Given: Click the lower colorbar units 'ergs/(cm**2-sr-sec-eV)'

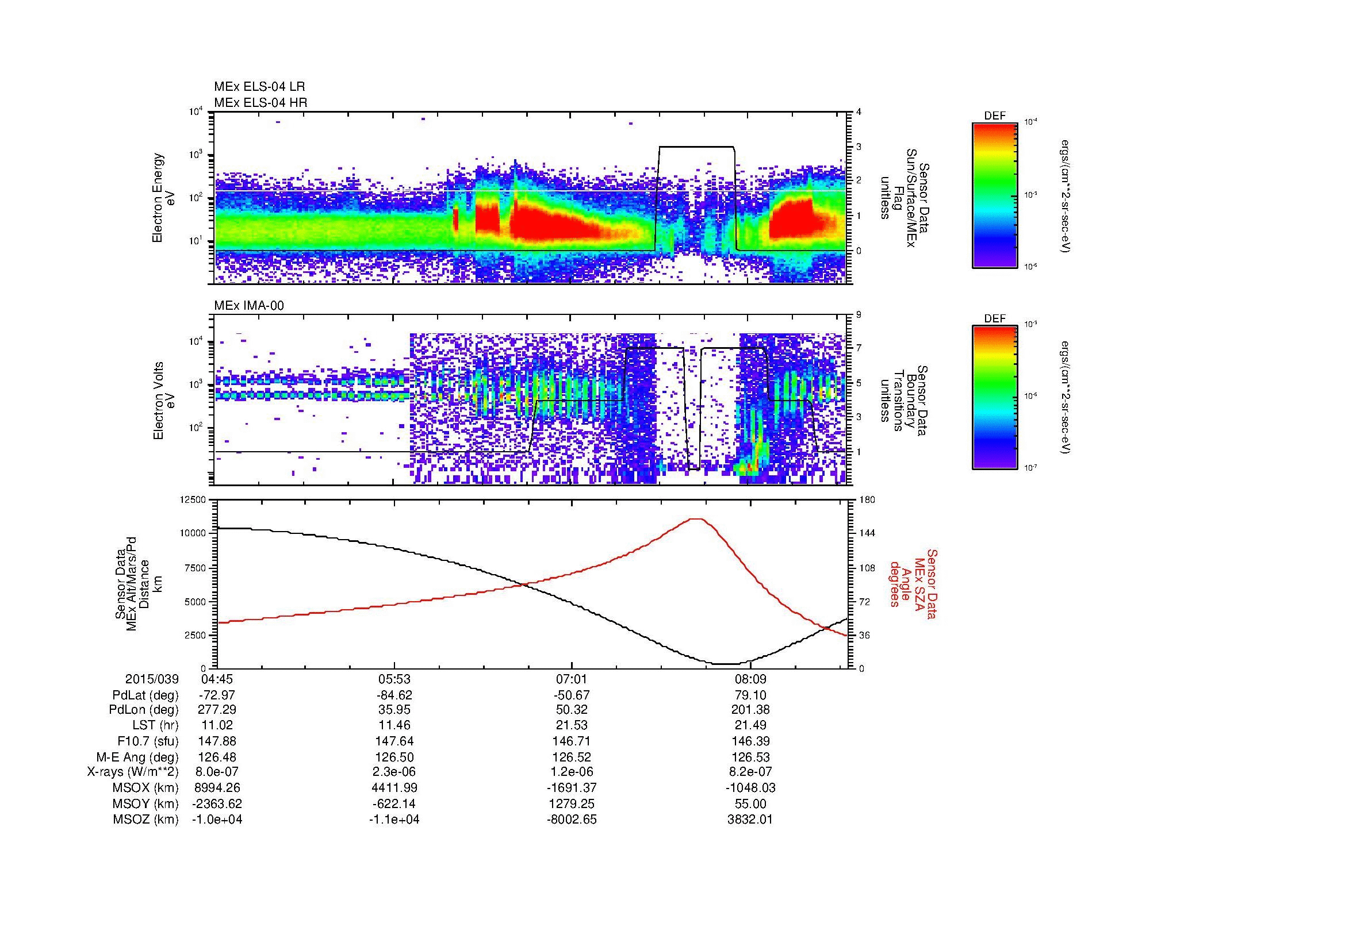Looking at the screenshot, I should pos(1066,398).
